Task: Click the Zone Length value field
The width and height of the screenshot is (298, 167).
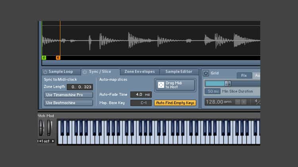Action: pyautogui.click(x=80, y=87)
